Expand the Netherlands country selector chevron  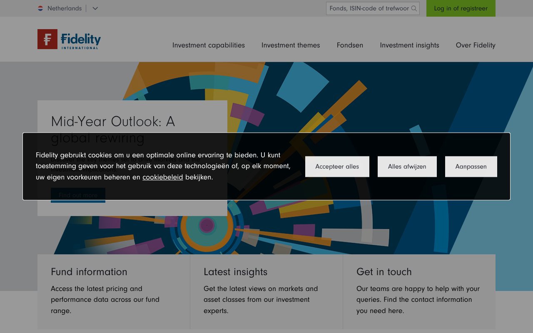pyautogui.click(x=95, y=8)
